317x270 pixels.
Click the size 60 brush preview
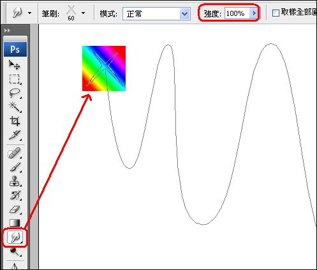71,13
